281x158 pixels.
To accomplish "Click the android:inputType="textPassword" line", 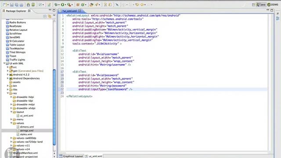I will (x=105, y=89).
